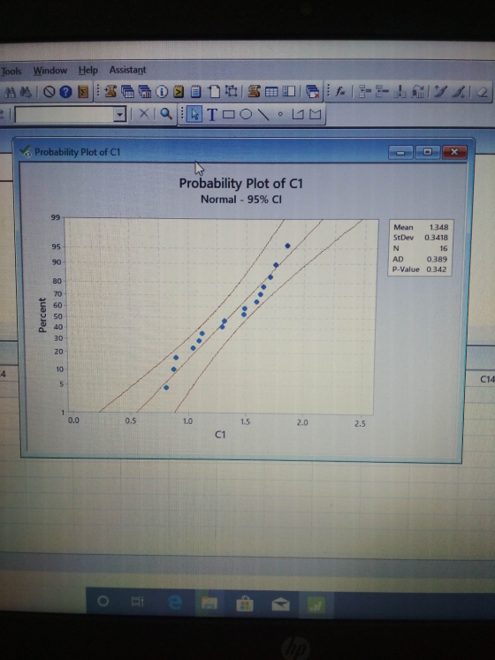Open File Explorer from the taskbar
Screen dimensions: 495x660
coord(209,603)
